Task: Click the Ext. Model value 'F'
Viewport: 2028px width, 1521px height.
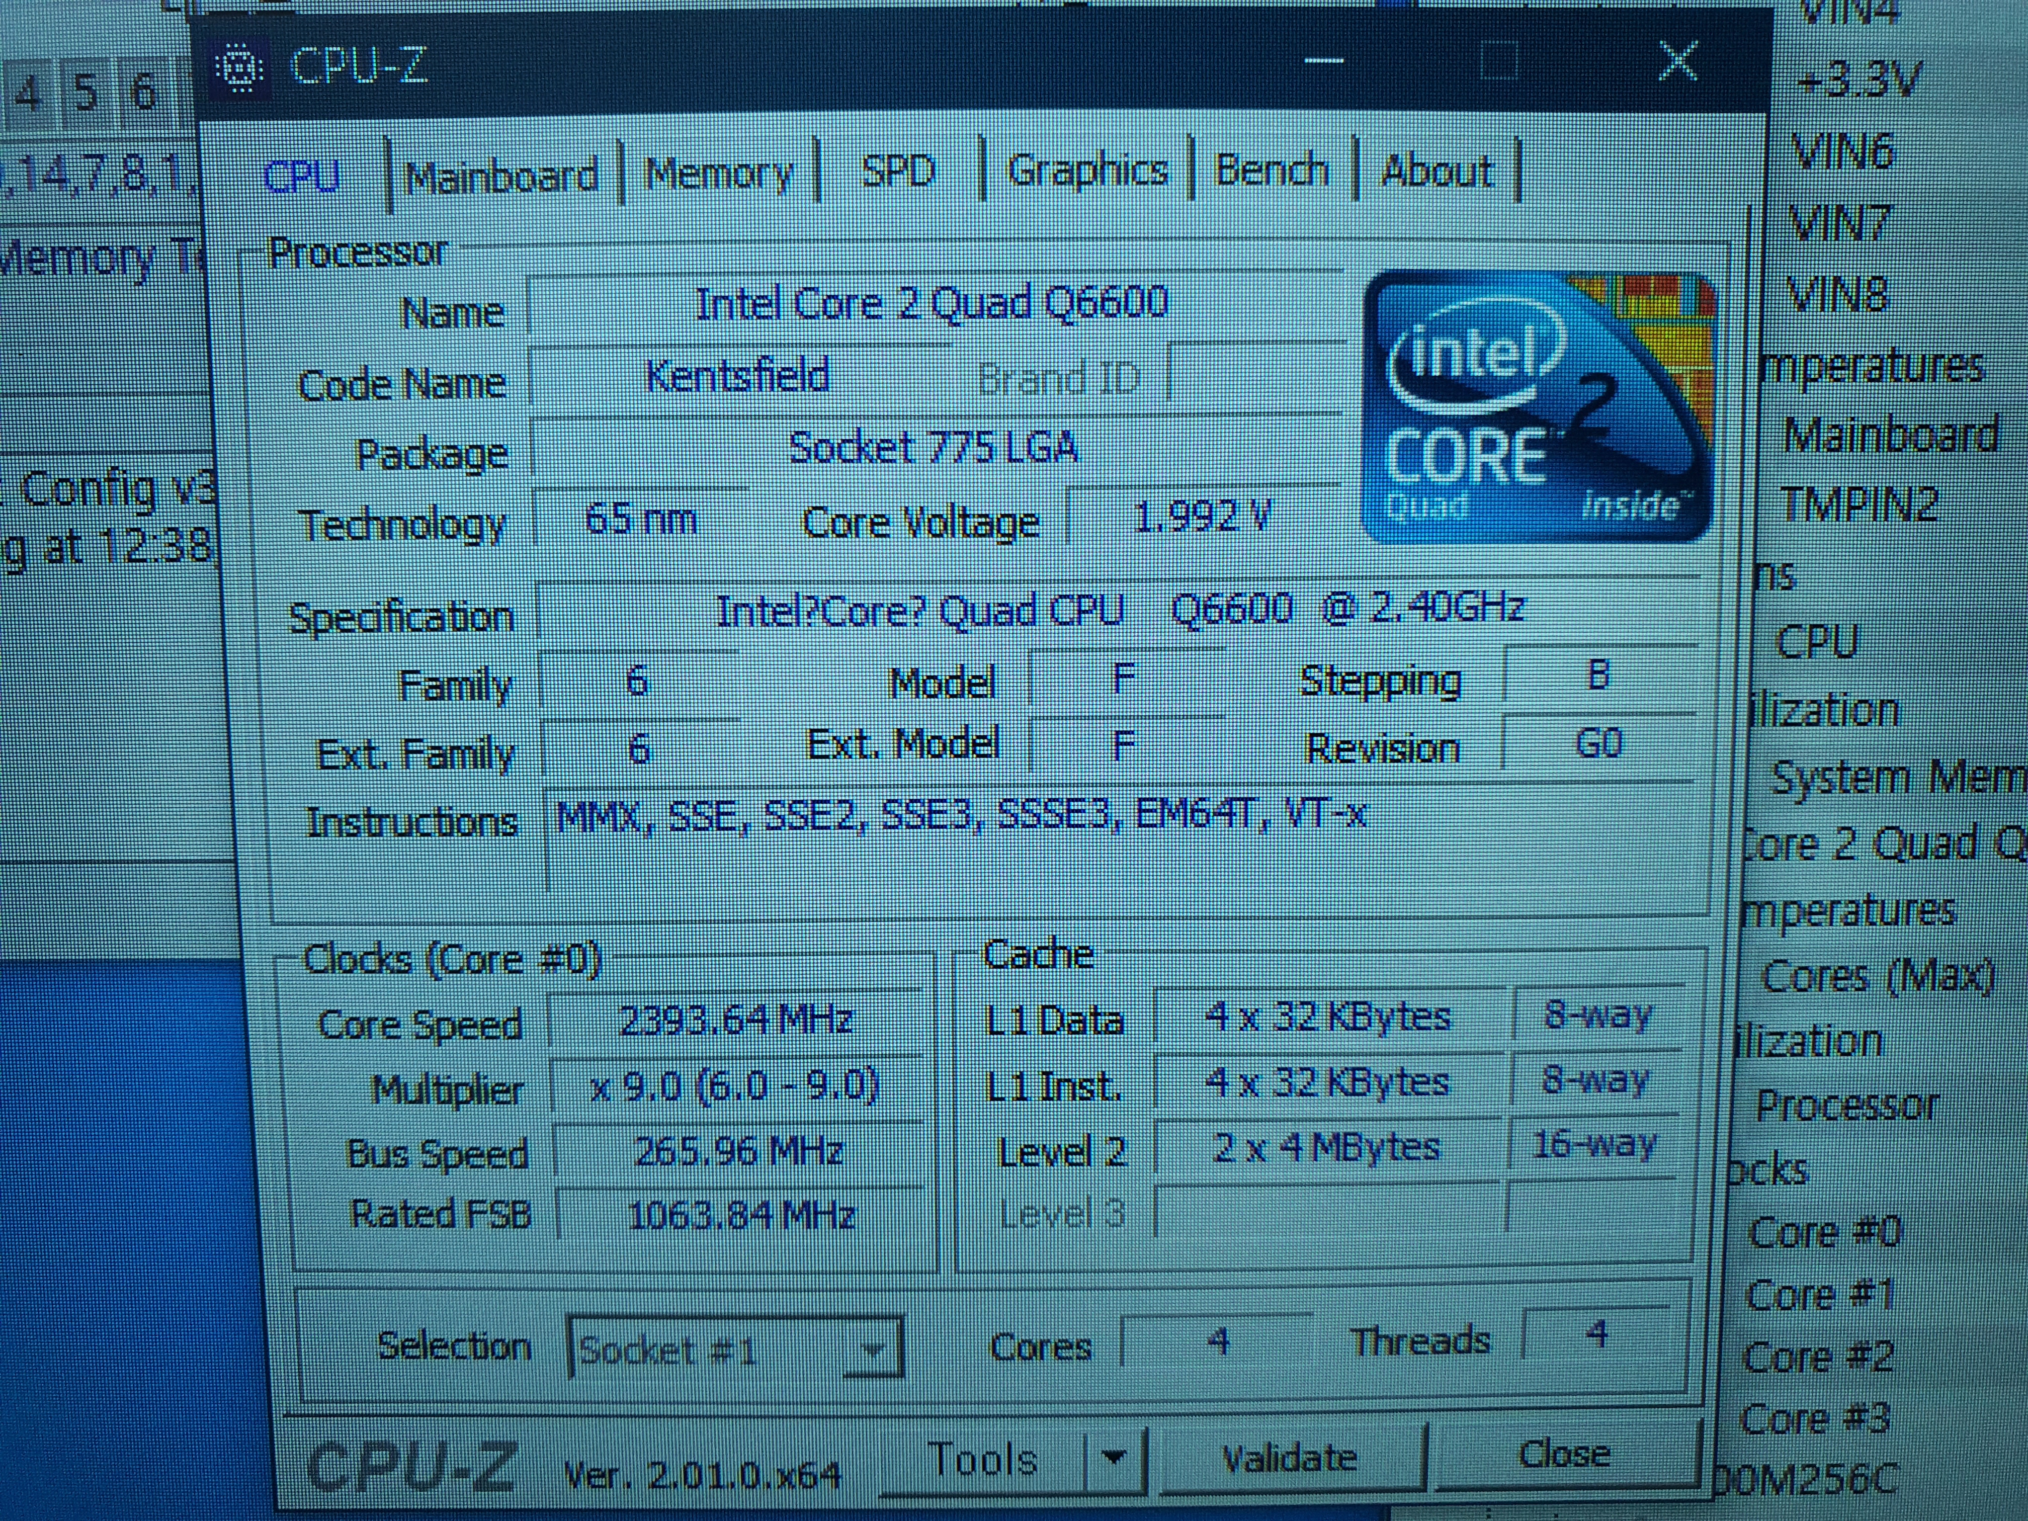Action: [x=1126, y=744]
